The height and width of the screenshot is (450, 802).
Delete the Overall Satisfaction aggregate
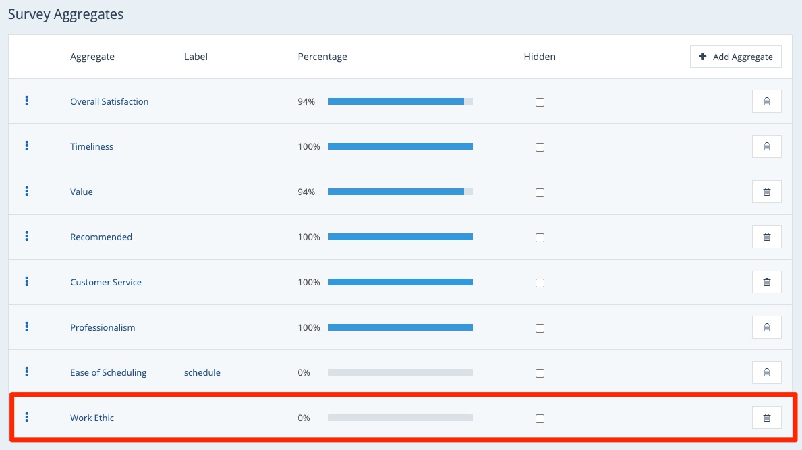point(766,101)
